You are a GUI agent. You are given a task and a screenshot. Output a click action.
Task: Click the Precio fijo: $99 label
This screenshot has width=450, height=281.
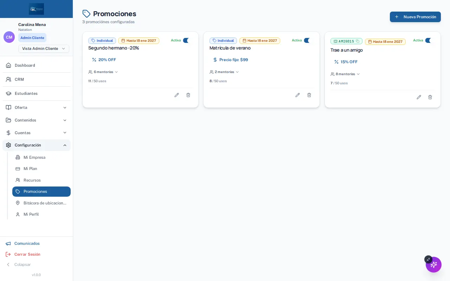tap(231, 60)
